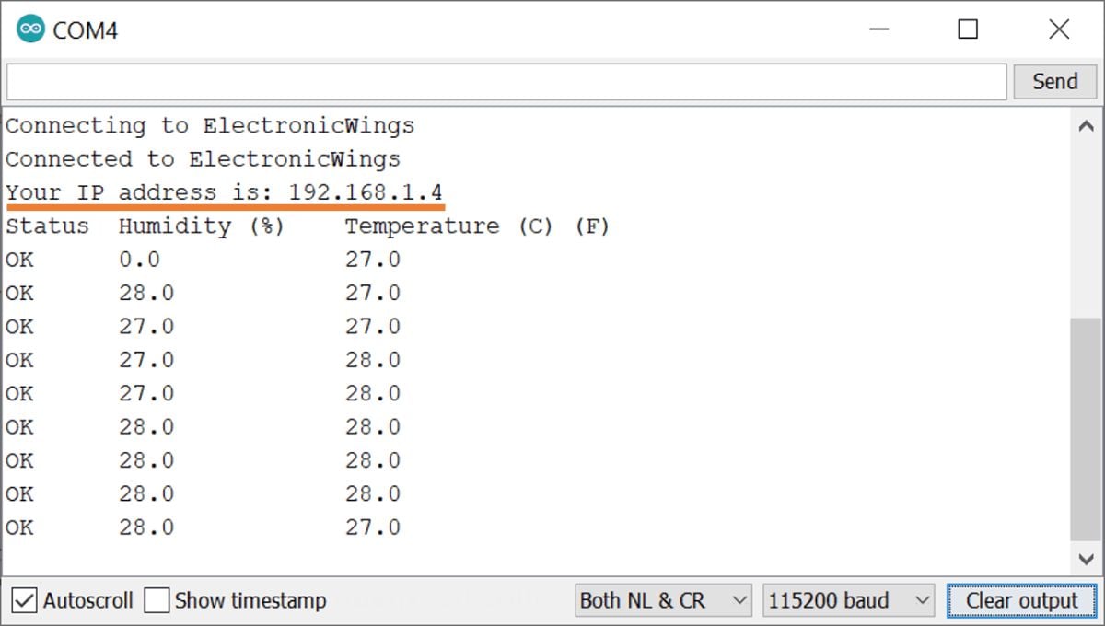
Task: Click the 0.0 humidity reading
Action: pyautogui.click(x=139, y=261)
